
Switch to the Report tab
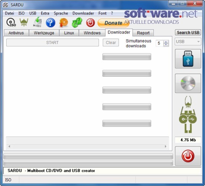[143, 33]
